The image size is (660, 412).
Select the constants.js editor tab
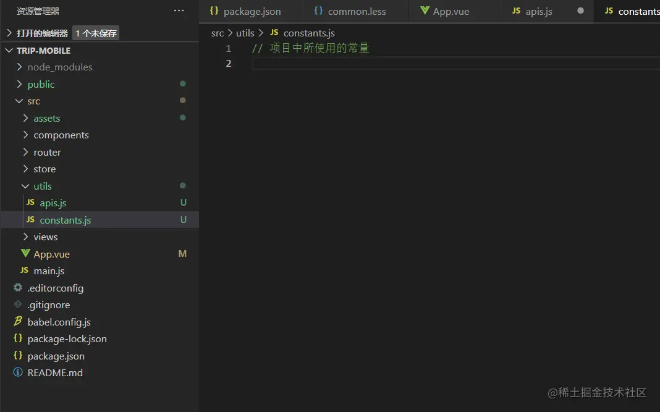click(x=627, y=11)
